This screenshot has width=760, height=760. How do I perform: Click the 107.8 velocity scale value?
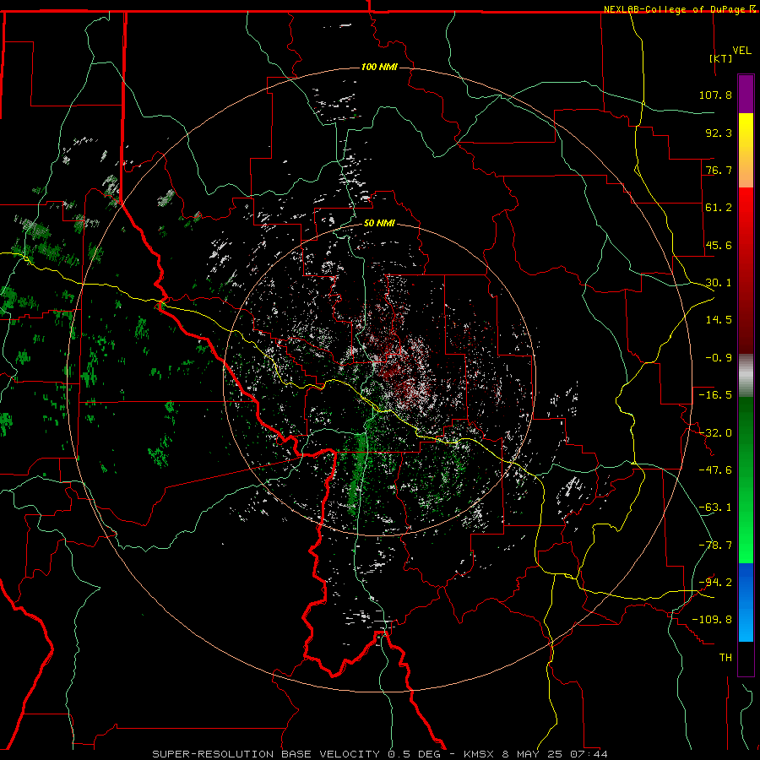[715, 95]
